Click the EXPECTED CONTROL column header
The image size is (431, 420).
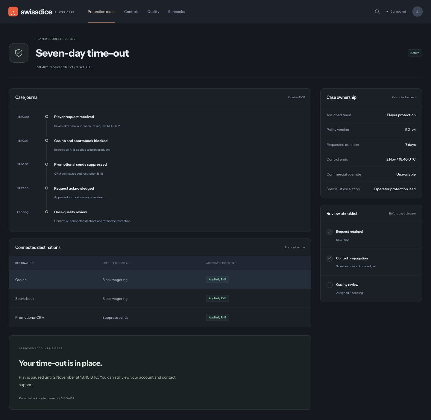click(x=117, y=263)
